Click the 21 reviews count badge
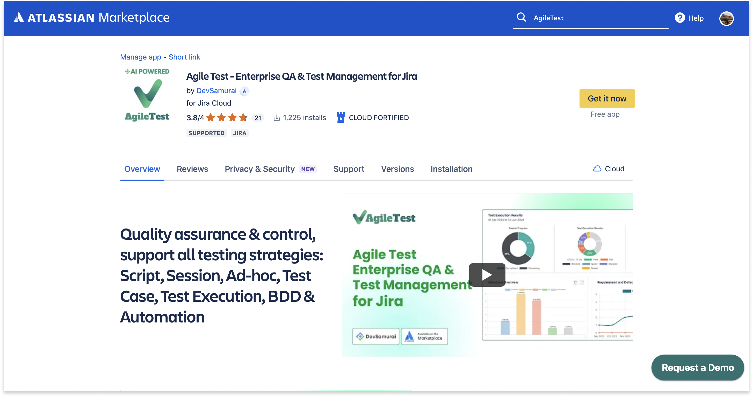753x397 pixels. click(258, 118)
